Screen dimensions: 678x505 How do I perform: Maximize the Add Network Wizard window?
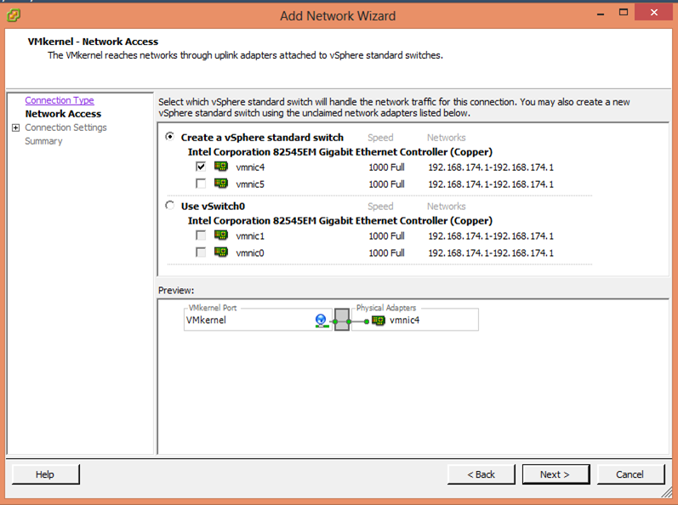point(623,13)
